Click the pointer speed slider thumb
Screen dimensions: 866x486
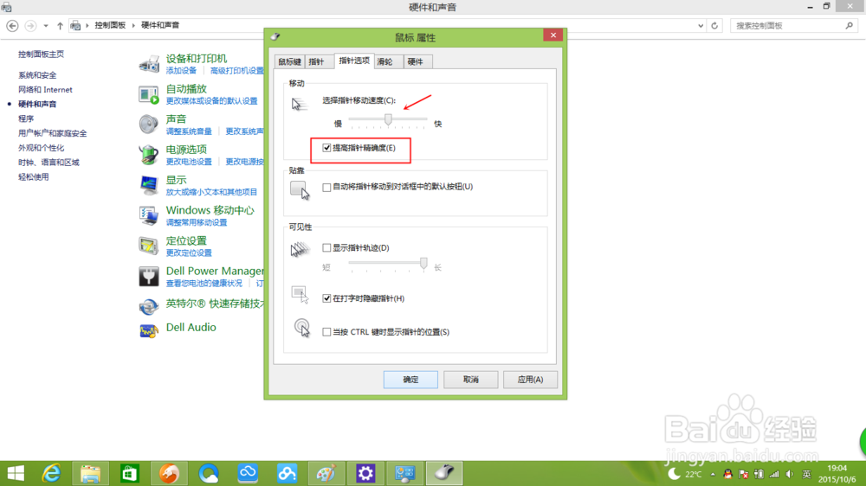(388, 119)
